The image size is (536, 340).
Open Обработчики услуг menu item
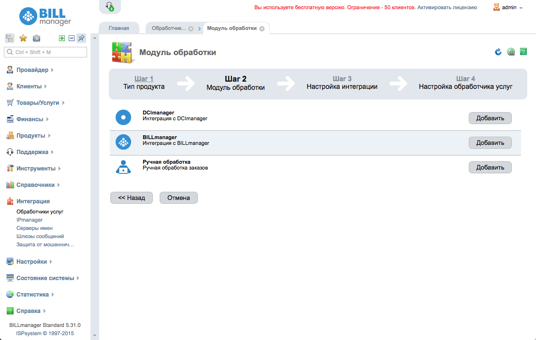[40, 212]
